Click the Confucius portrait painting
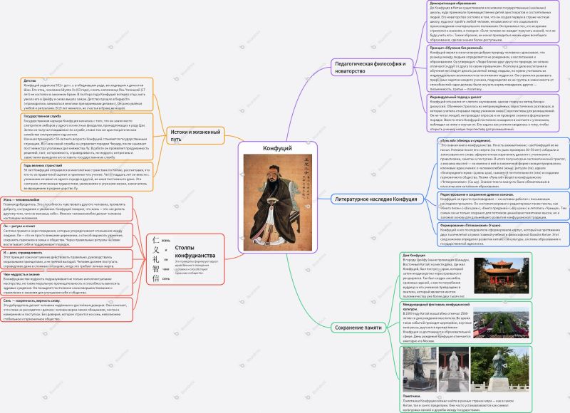The height and width of the screenshot is (413, 570). tap(277, 203)
